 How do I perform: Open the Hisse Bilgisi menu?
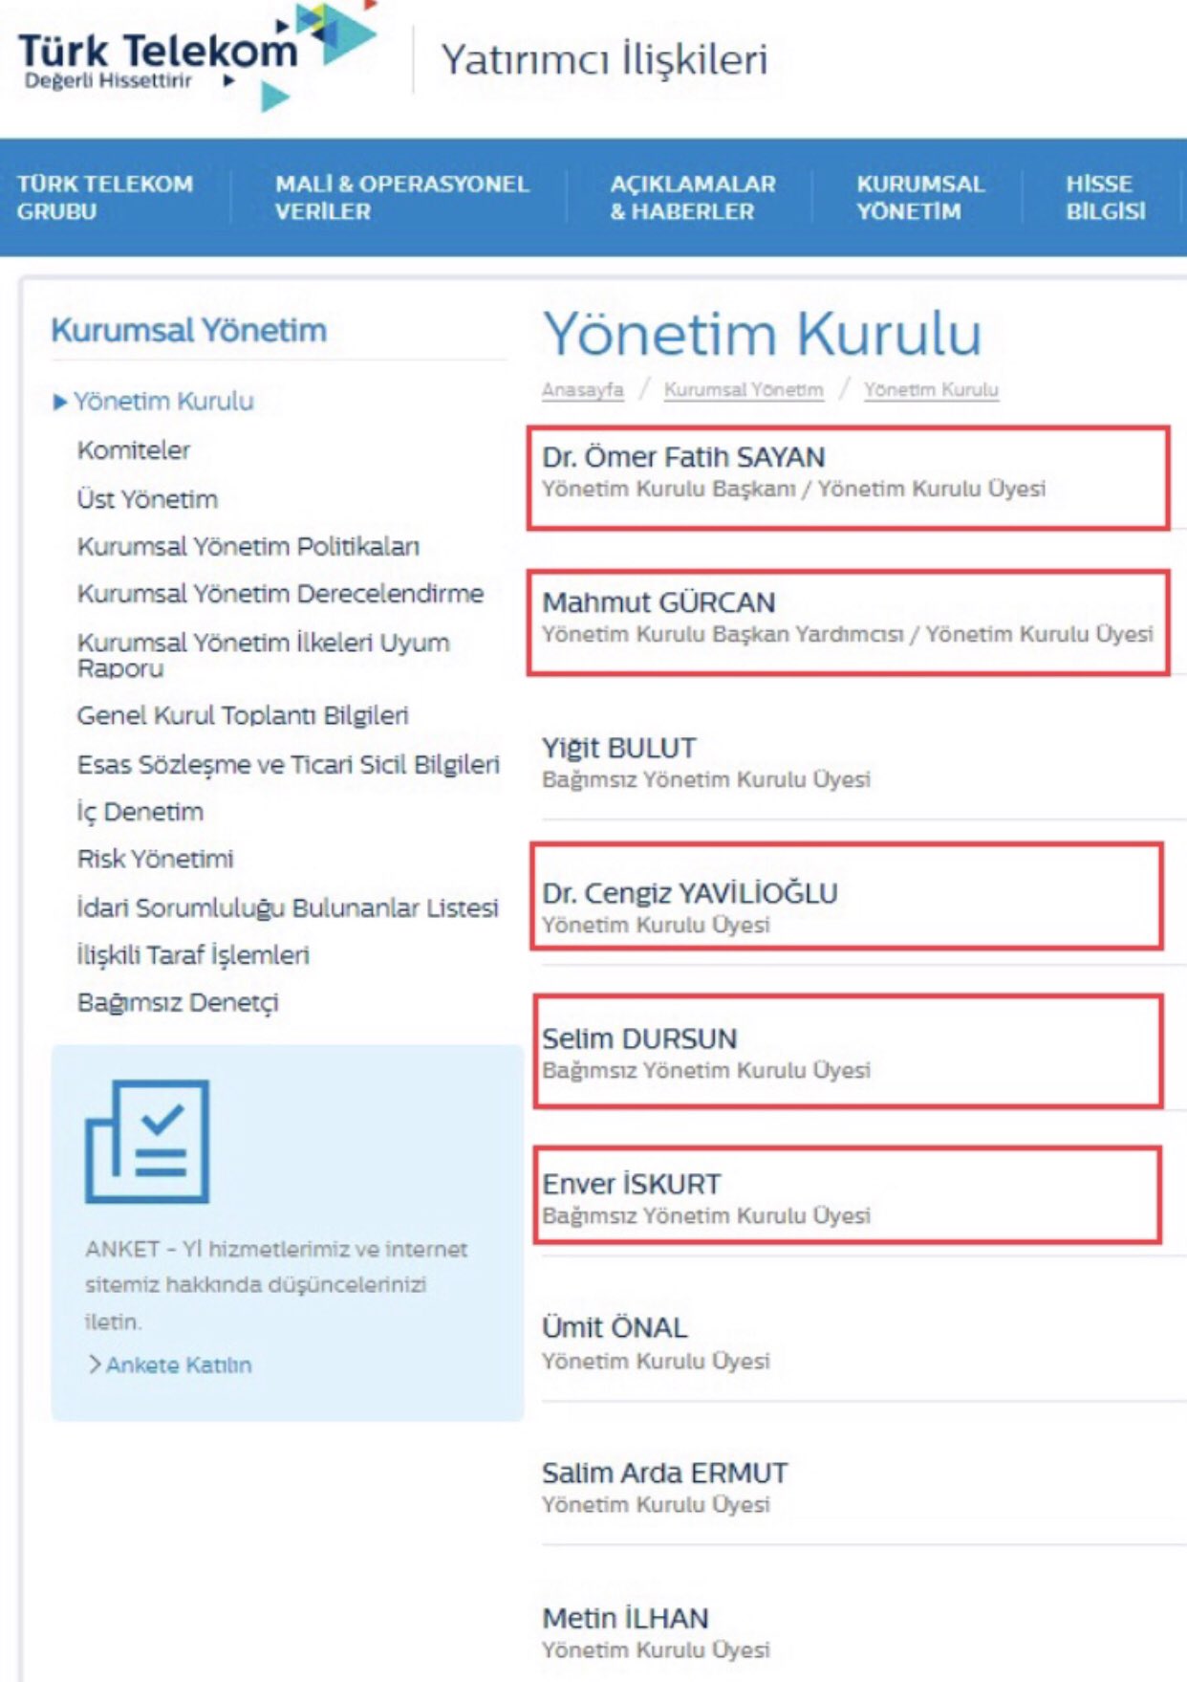(x=1105, y=198)
